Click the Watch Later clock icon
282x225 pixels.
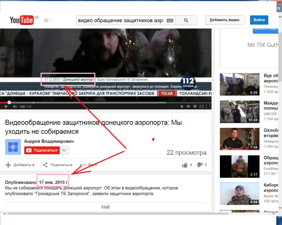182,107
